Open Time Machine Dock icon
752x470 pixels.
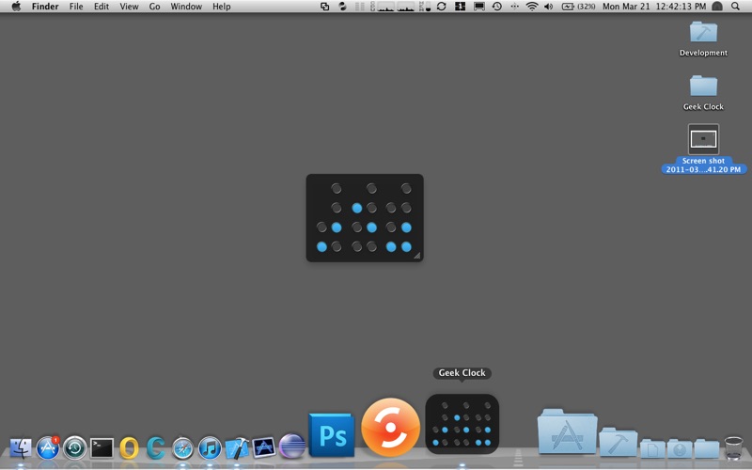[75, 448]
